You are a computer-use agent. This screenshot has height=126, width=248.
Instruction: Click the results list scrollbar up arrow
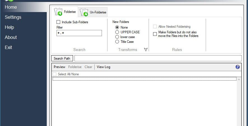click(x=239, y=80)
